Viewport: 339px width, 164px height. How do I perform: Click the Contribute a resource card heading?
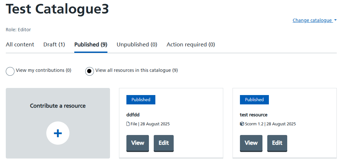[x=58, y=106]
